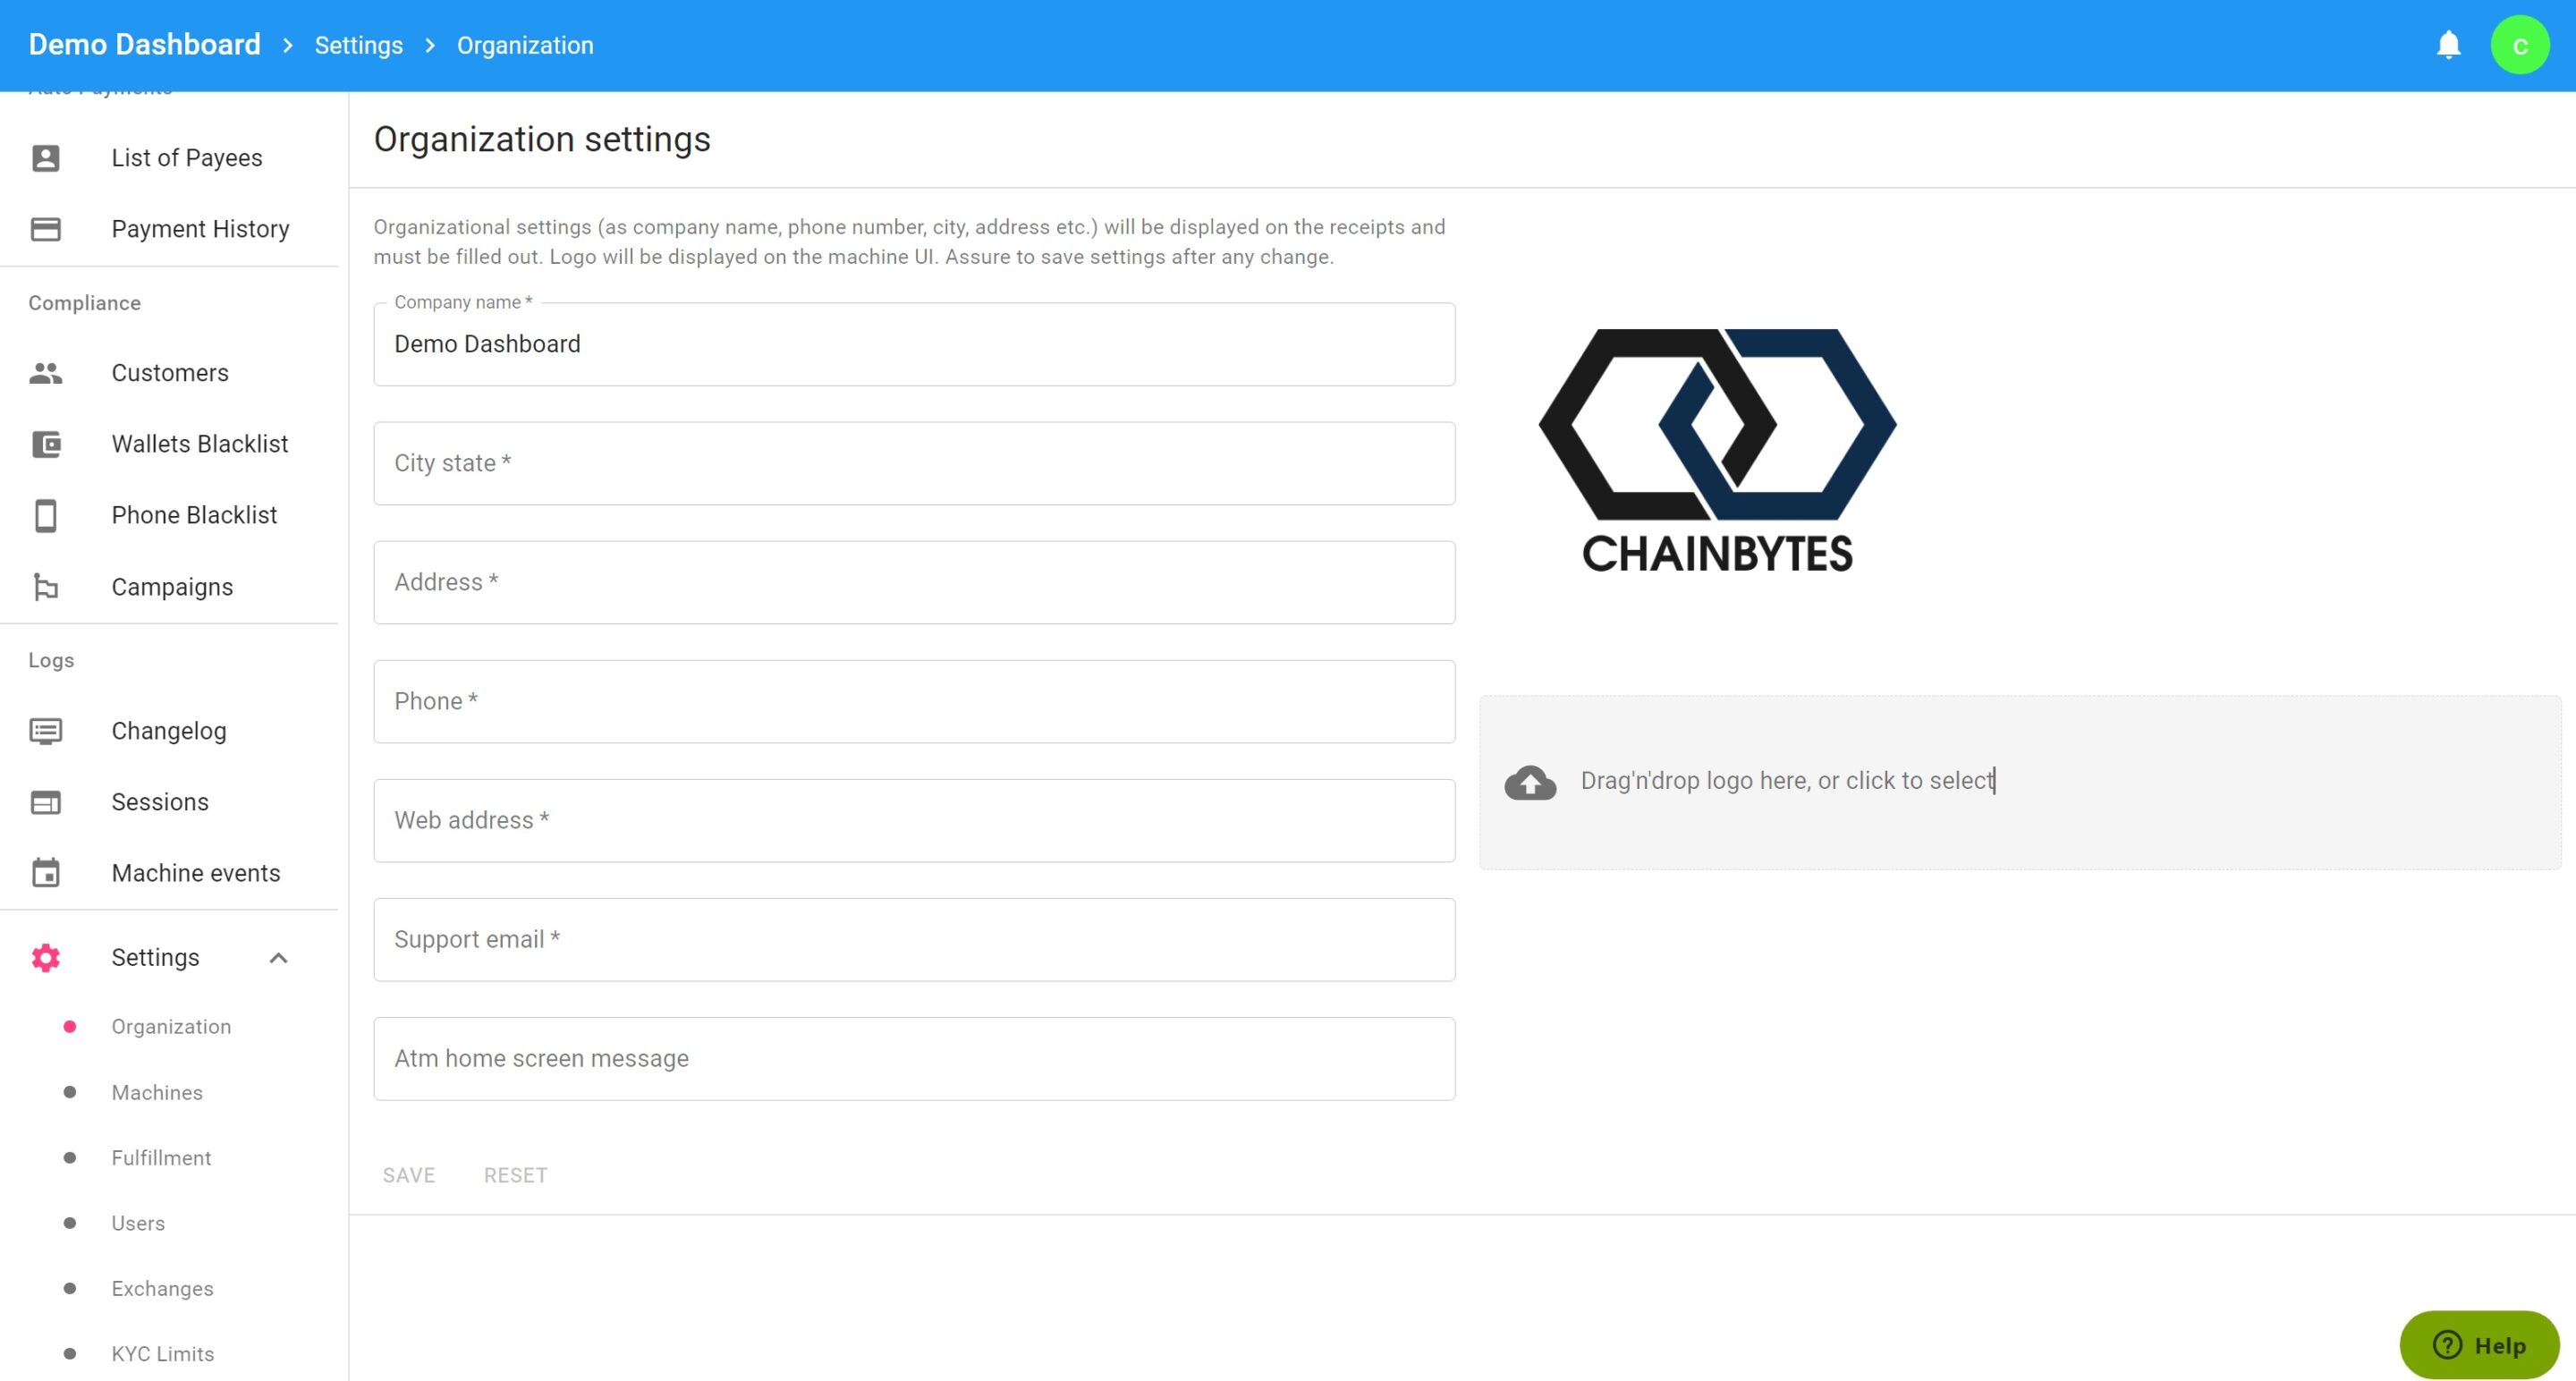
Task: Open the KYC Limits submenu item
Action: (163, 1353)
